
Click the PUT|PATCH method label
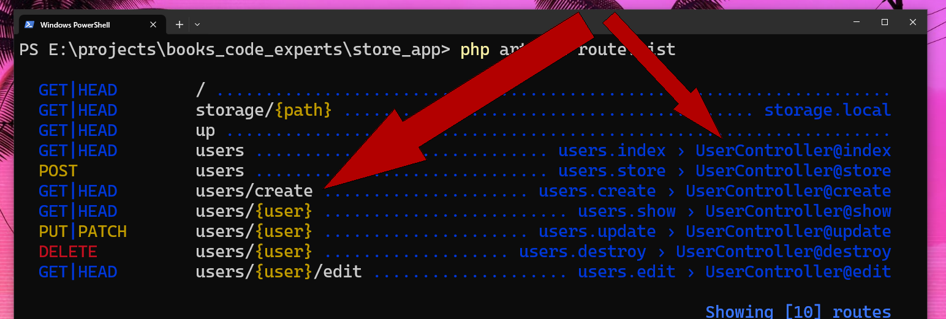point(83,231)
